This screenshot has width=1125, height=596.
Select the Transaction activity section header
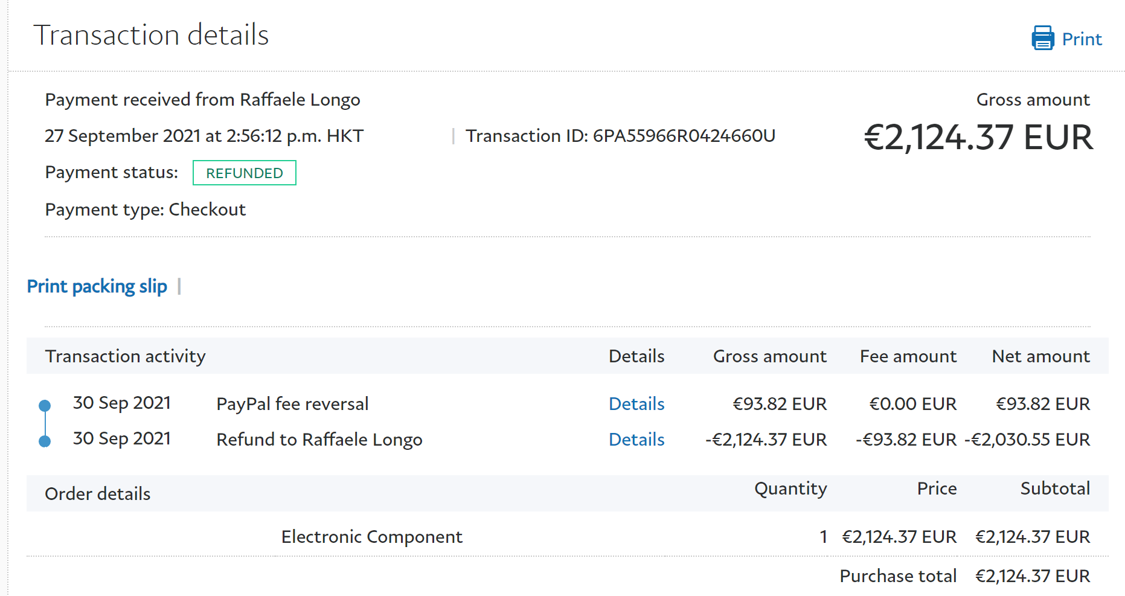point(125,356)
